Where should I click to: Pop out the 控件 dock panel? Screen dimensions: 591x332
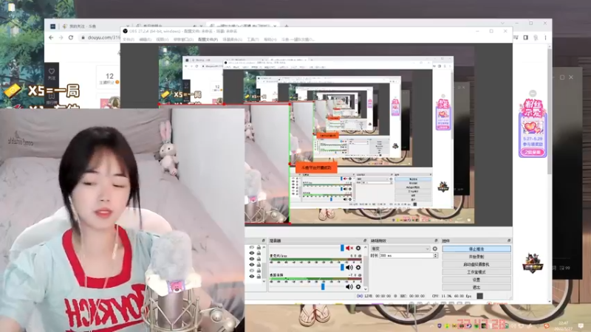pyautogui.click(x=509, y=241)
